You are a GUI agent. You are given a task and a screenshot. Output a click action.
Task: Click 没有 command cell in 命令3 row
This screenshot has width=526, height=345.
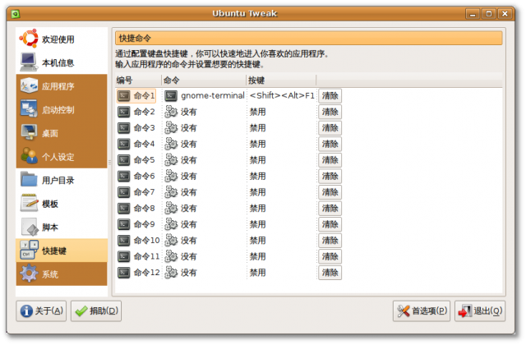pyautogui.click(x=188, y=128)
